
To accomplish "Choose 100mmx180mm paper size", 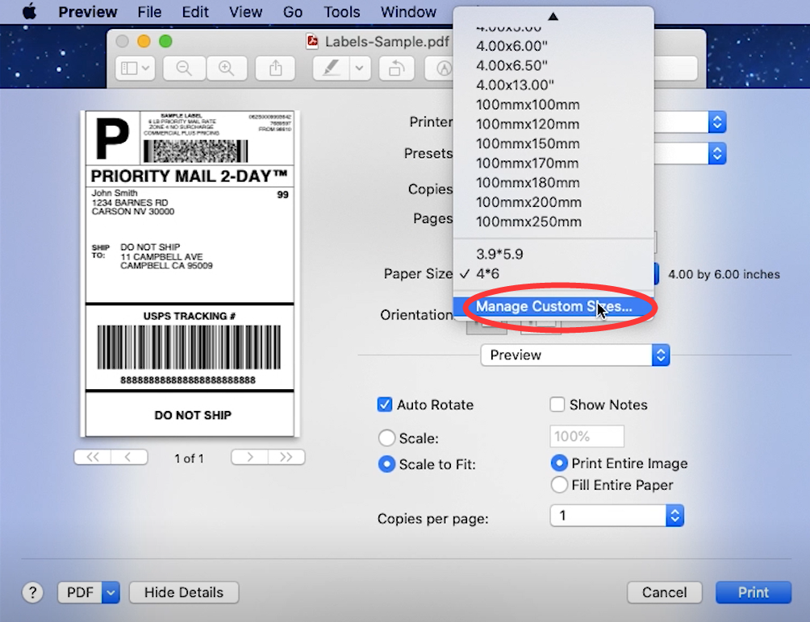I will (528, 183).
